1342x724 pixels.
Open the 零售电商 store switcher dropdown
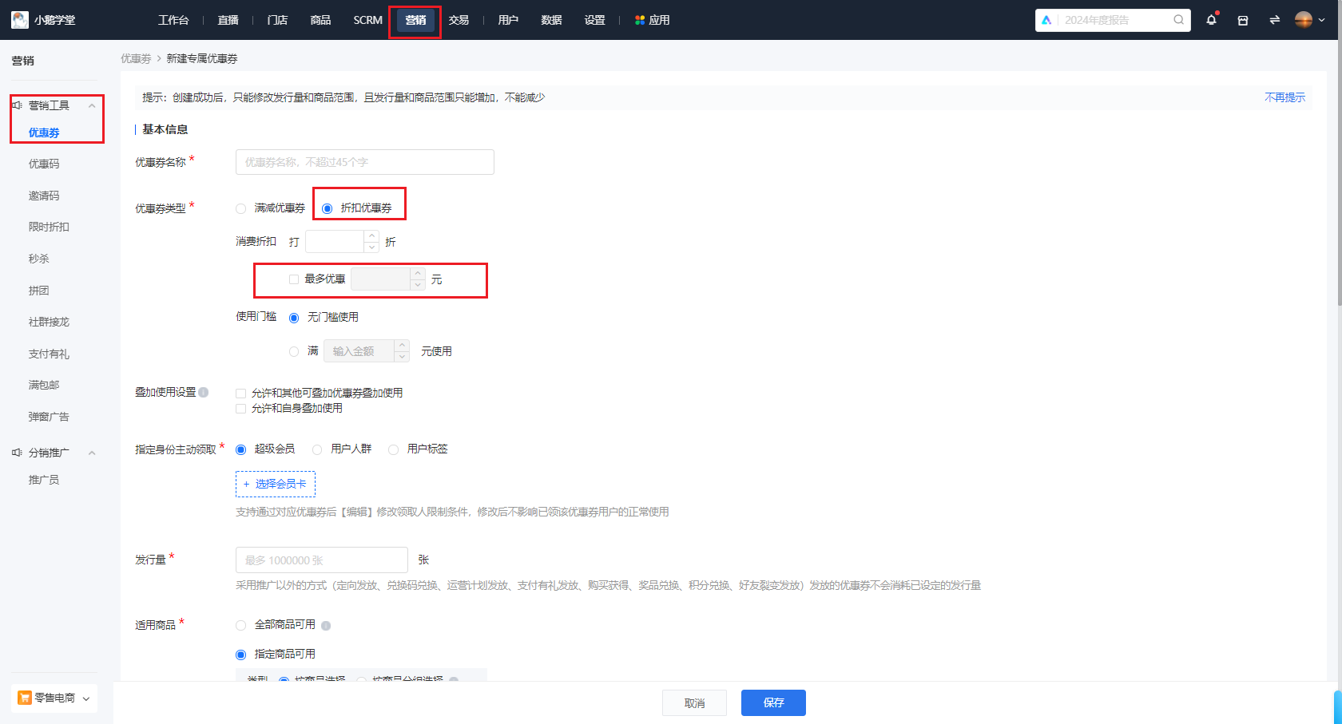[86, 697]
